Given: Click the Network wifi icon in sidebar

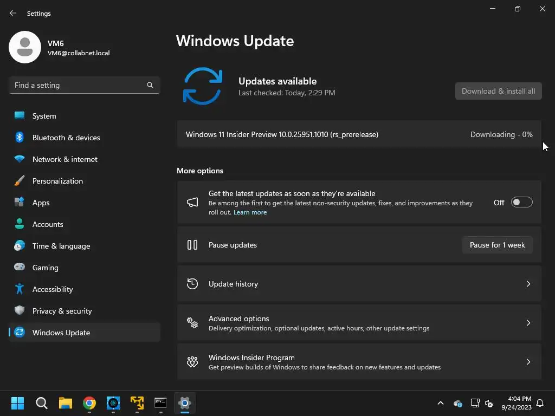Looking at the screenshot, I should [x=20, y=159].
